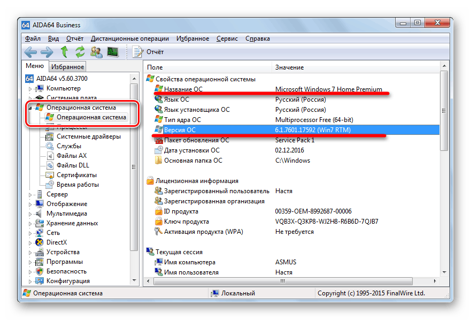Expand the Сеть tree node

[x=30, y=233]
